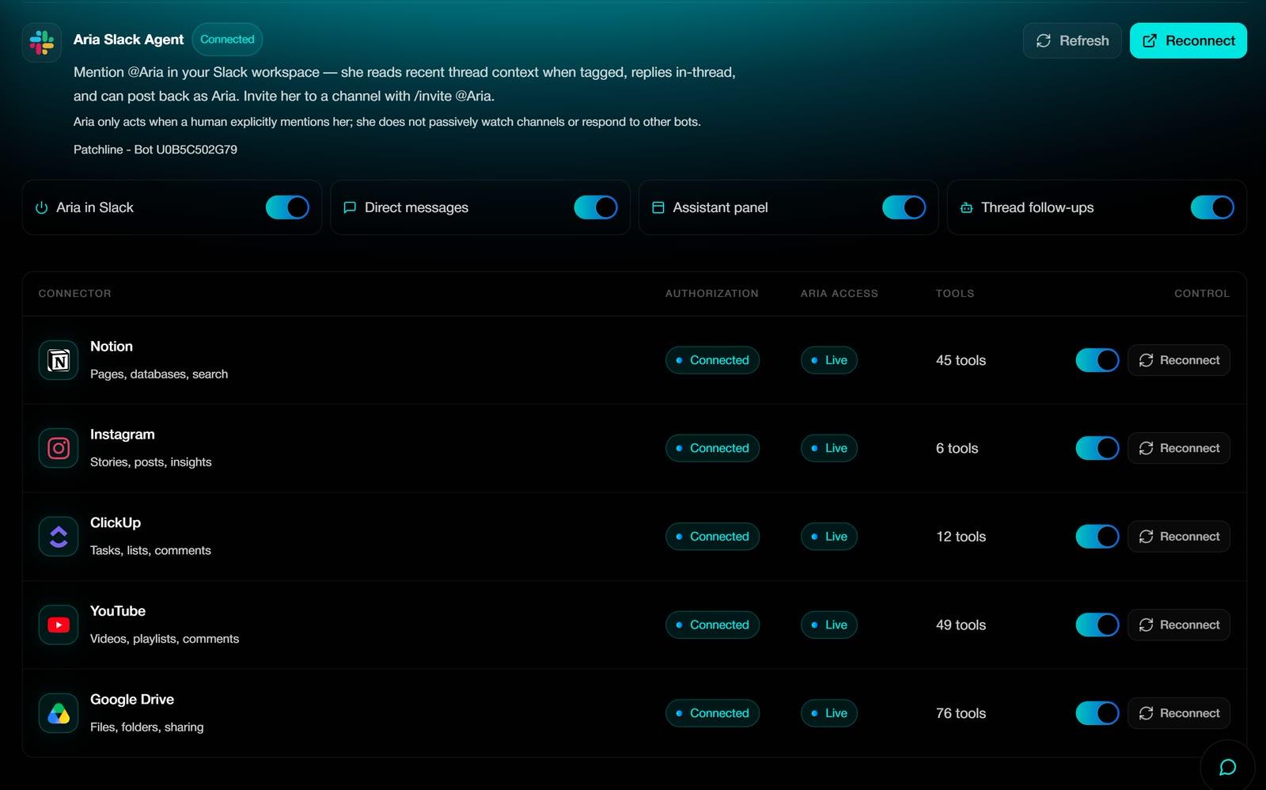The height and width of the screenshot is (790, 1266).
Task: Reconnect the ClickUp connector
Action: [x=1179, y=537]
